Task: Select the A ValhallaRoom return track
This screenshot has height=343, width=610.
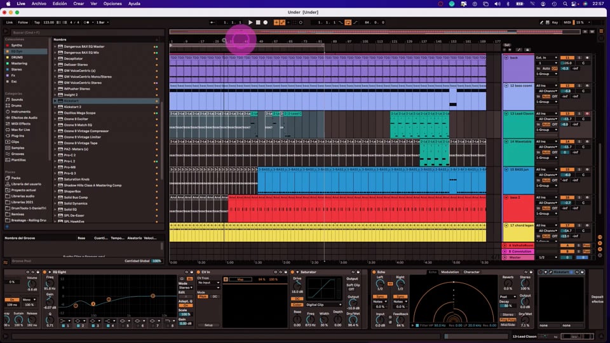Action: (x=518, y=245)
